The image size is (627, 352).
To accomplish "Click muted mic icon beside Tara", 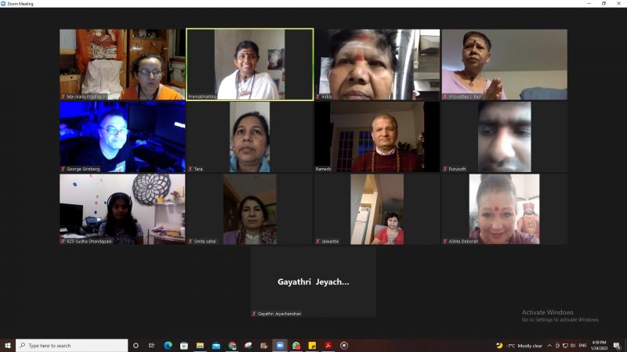I will tap(190, 169).
